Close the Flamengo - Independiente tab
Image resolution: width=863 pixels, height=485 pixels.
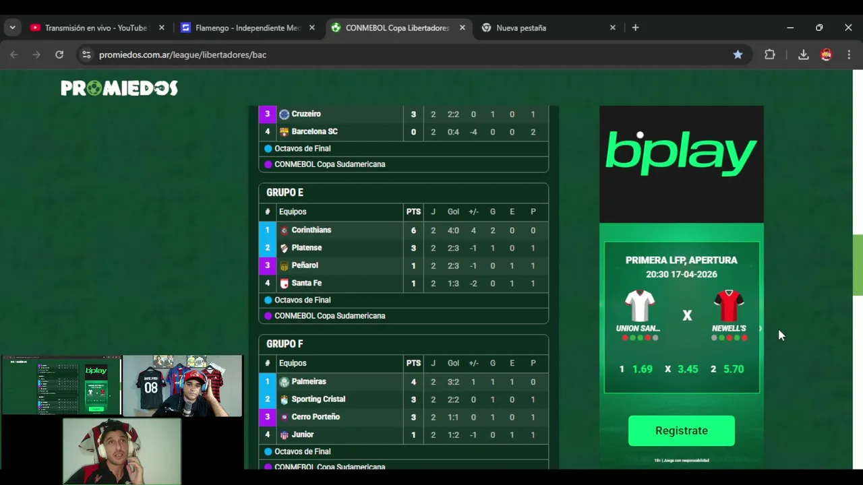click(311, 28)
